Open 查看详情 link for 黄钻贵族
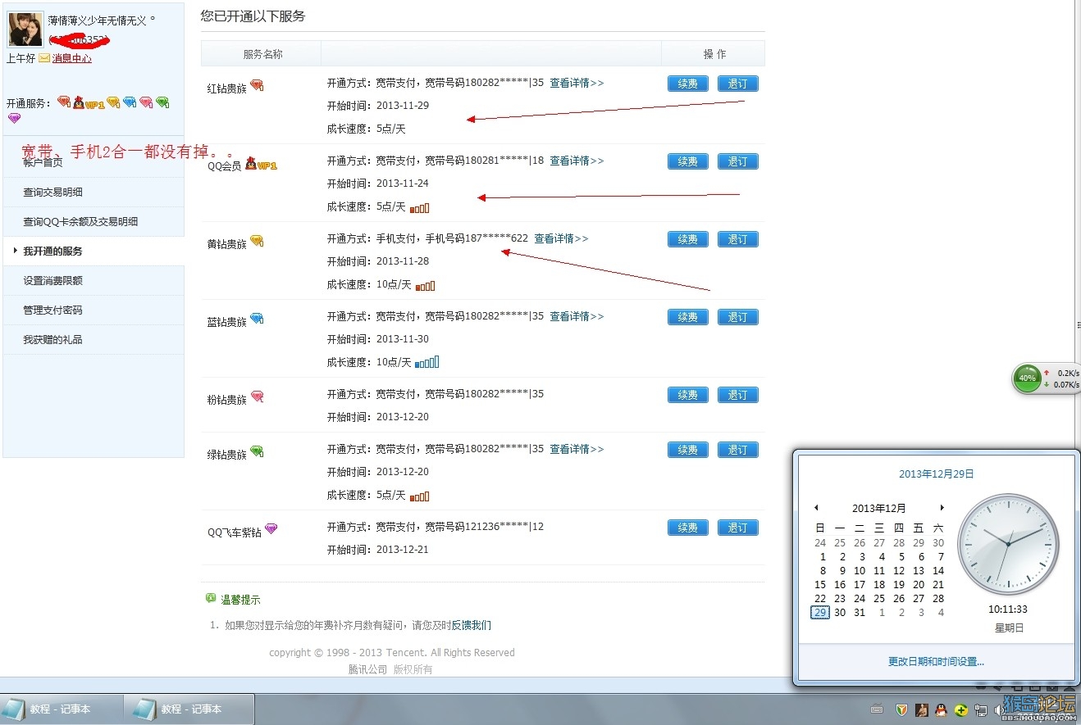Screen dimensions: 1081x725 [561, 238]
